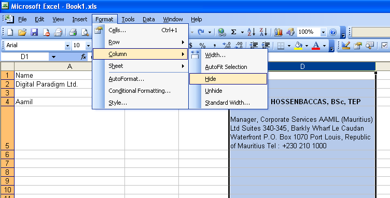Click the AutoSum sigma icon
Image resolution: width=390 pixels, height=198 pixels.
coord(233,32)
